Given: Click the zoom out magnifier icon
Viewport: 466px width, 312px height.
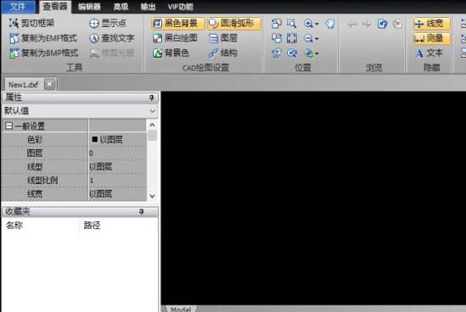Looking at the screenshot, I should (x=308, y=38).
